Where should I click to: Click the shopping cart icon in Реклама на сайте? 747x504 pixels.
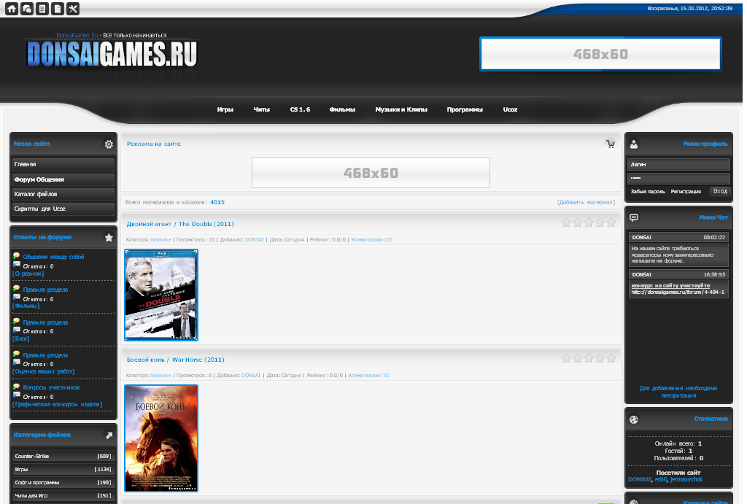click(x=611, y=144)
